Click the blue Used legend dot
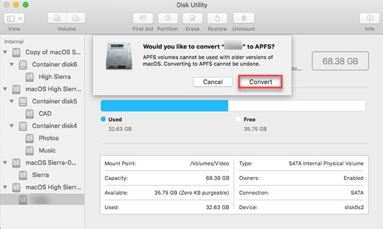The width and height of the screenshot is (383, 229). (103, 119)
